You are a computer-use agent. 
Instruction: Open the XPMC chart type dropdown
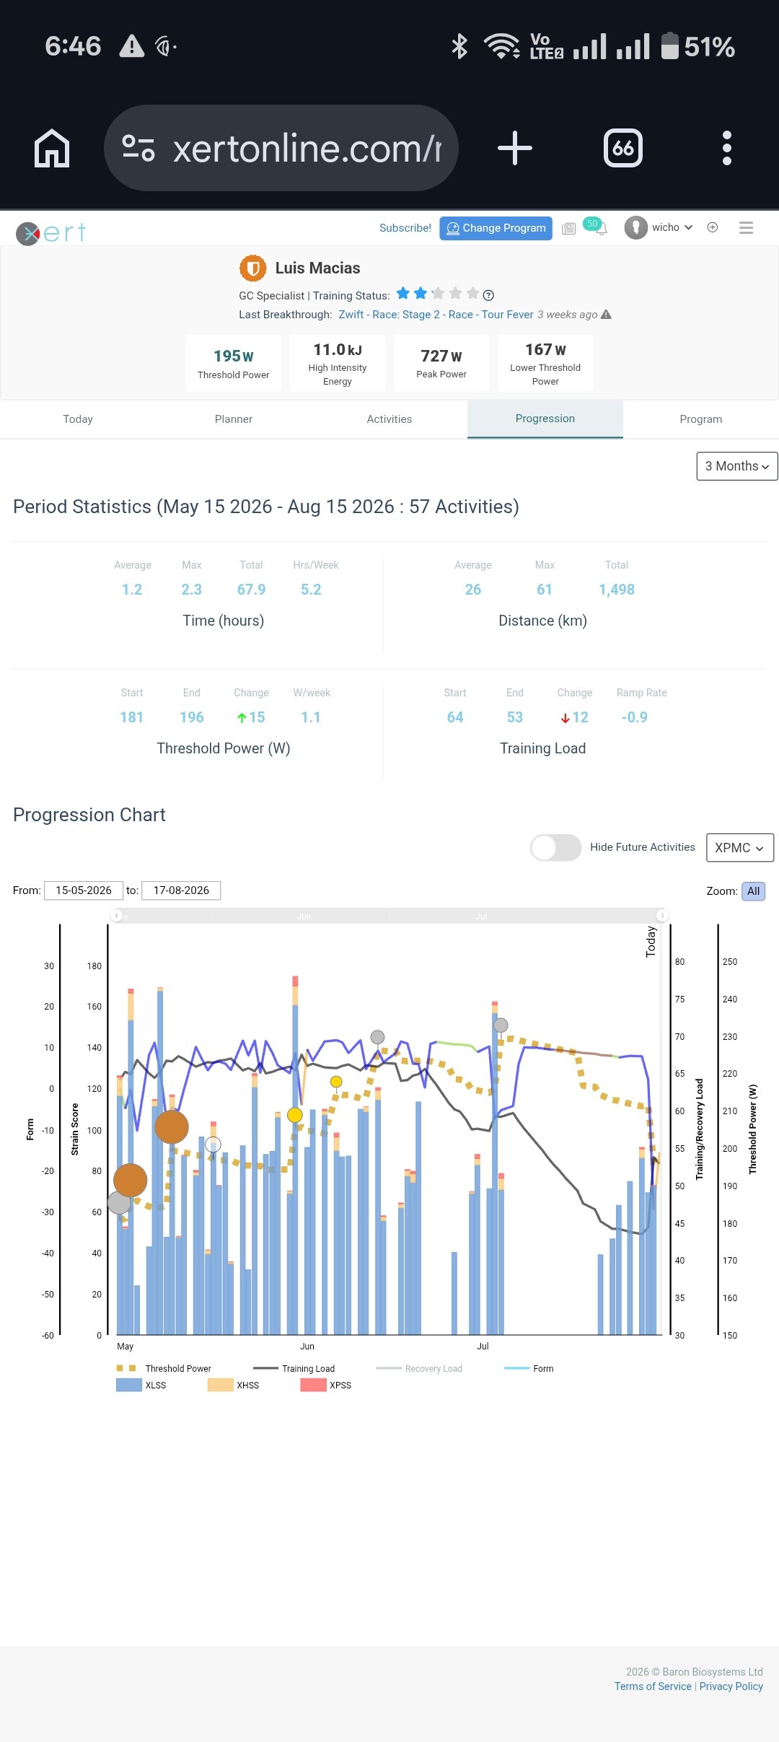pyautogui.click(x=739, y=848)
